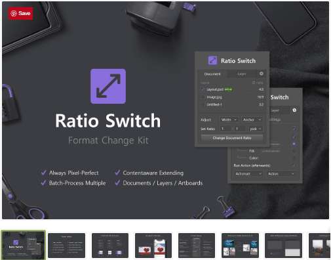The height and width of the screenshot is (260, 333).
Task: Click the small Ratio Switch panel logo icon
Action: [x=212, y=60]
